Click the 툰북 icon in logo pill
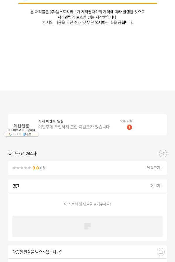 [27, 134]
